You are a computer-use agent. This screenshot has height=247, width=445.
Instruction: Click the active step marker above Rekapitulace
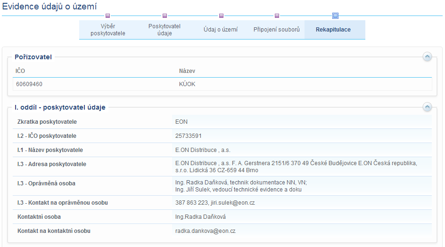[x=335, y=16]
